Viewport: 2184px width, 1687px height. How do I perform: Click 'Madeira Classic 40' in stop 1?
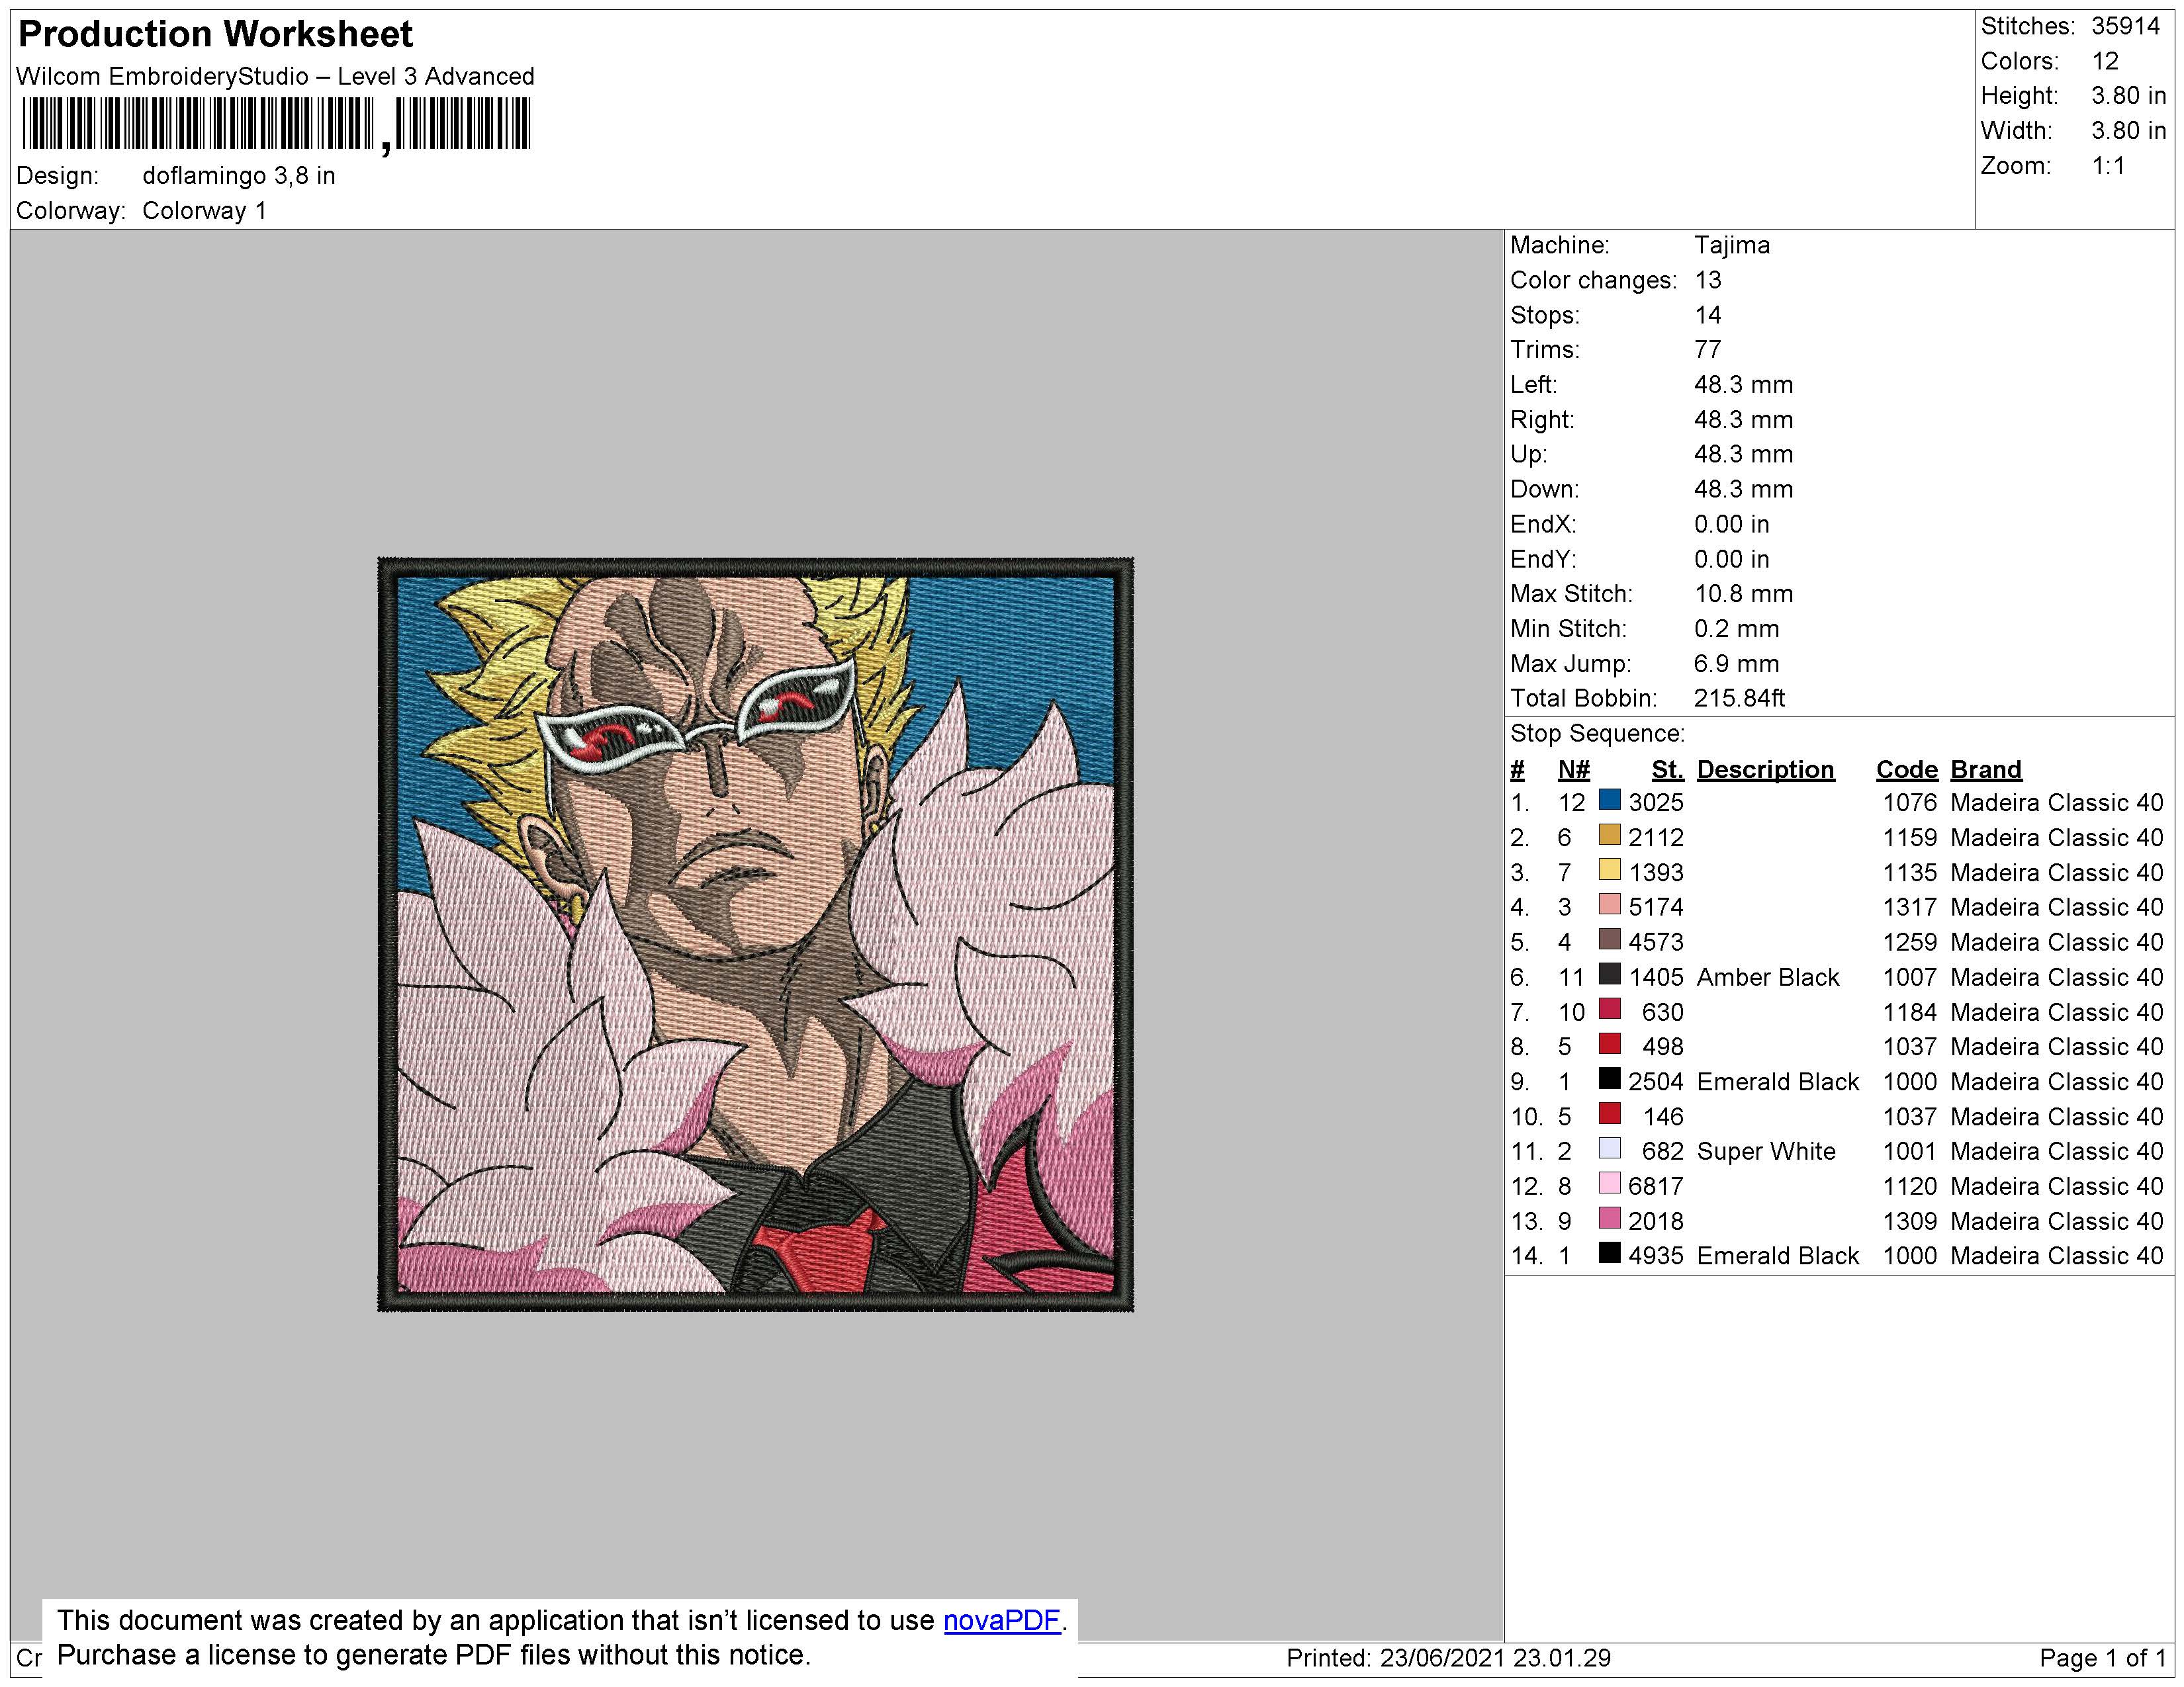[2056, 802]
